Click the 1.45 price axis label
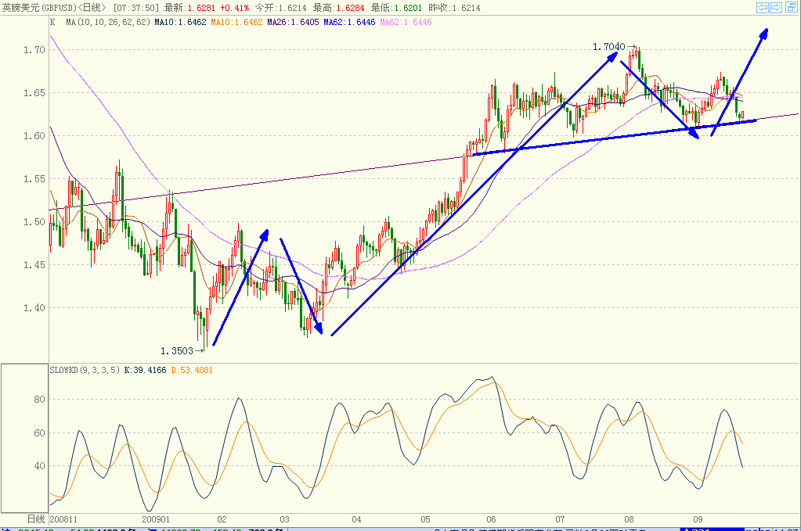 [x=34, y=265]
